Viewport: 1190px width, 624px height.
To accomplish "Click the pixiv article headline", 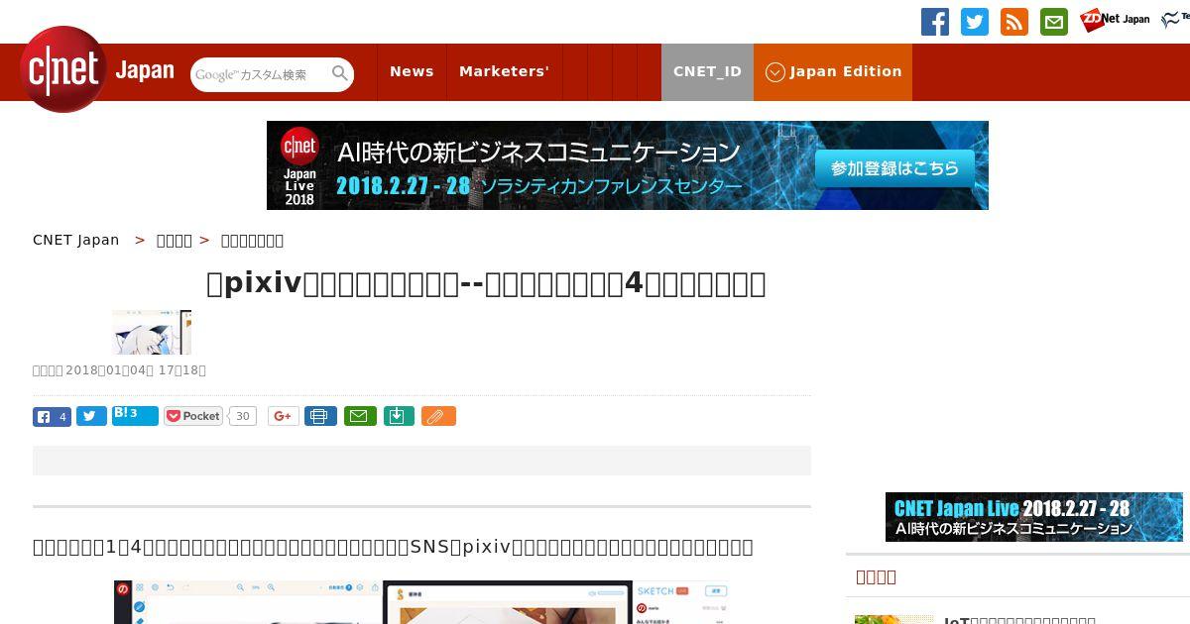I will (486, 284).
